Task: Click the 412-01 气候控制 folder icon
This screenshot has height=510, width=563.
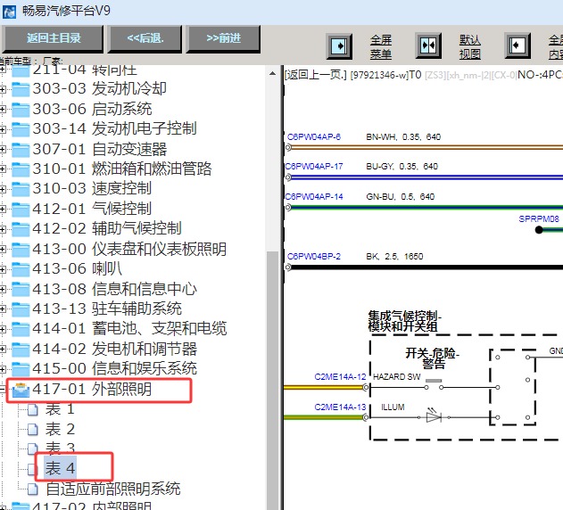Action: pos(21,209)
